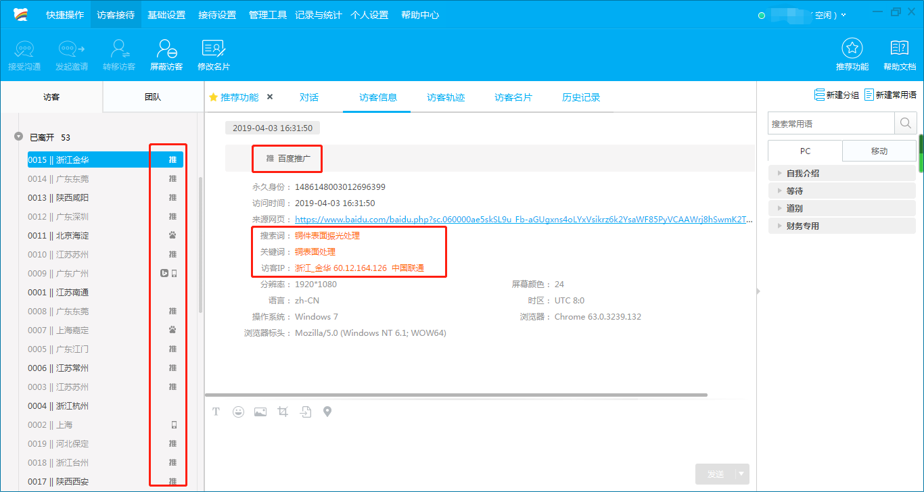Click the visitor IP 60.12.164.126 text
The width and height of the screenshot is (924, 492).
360,268
